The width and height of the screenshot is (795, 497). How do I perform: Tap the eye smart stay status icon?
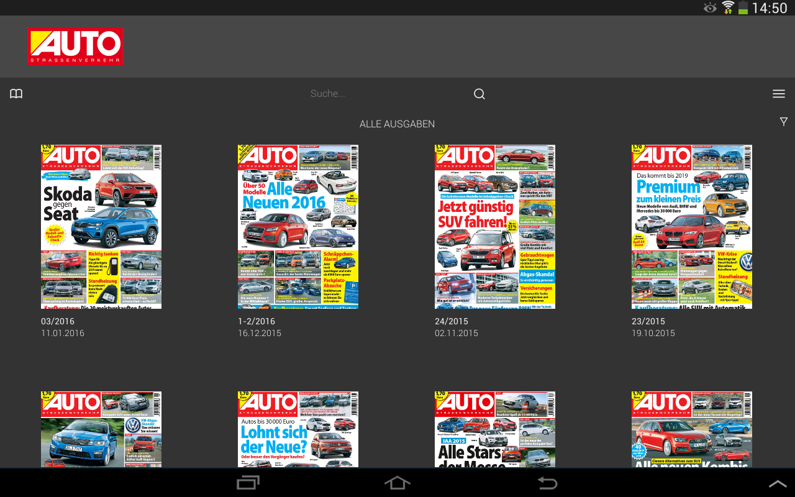coord(710,7)
